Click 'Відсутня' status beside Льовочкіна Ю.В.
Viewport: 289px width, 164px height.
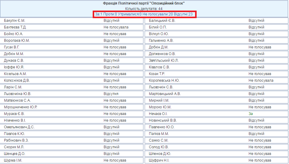point(111,94)
